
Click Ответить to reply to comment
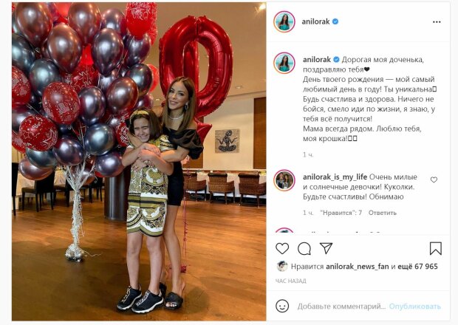click(383, 213)
